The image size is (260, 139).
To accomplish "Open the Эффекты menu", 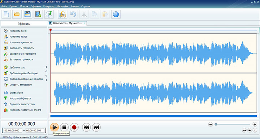I will point(36,6).
